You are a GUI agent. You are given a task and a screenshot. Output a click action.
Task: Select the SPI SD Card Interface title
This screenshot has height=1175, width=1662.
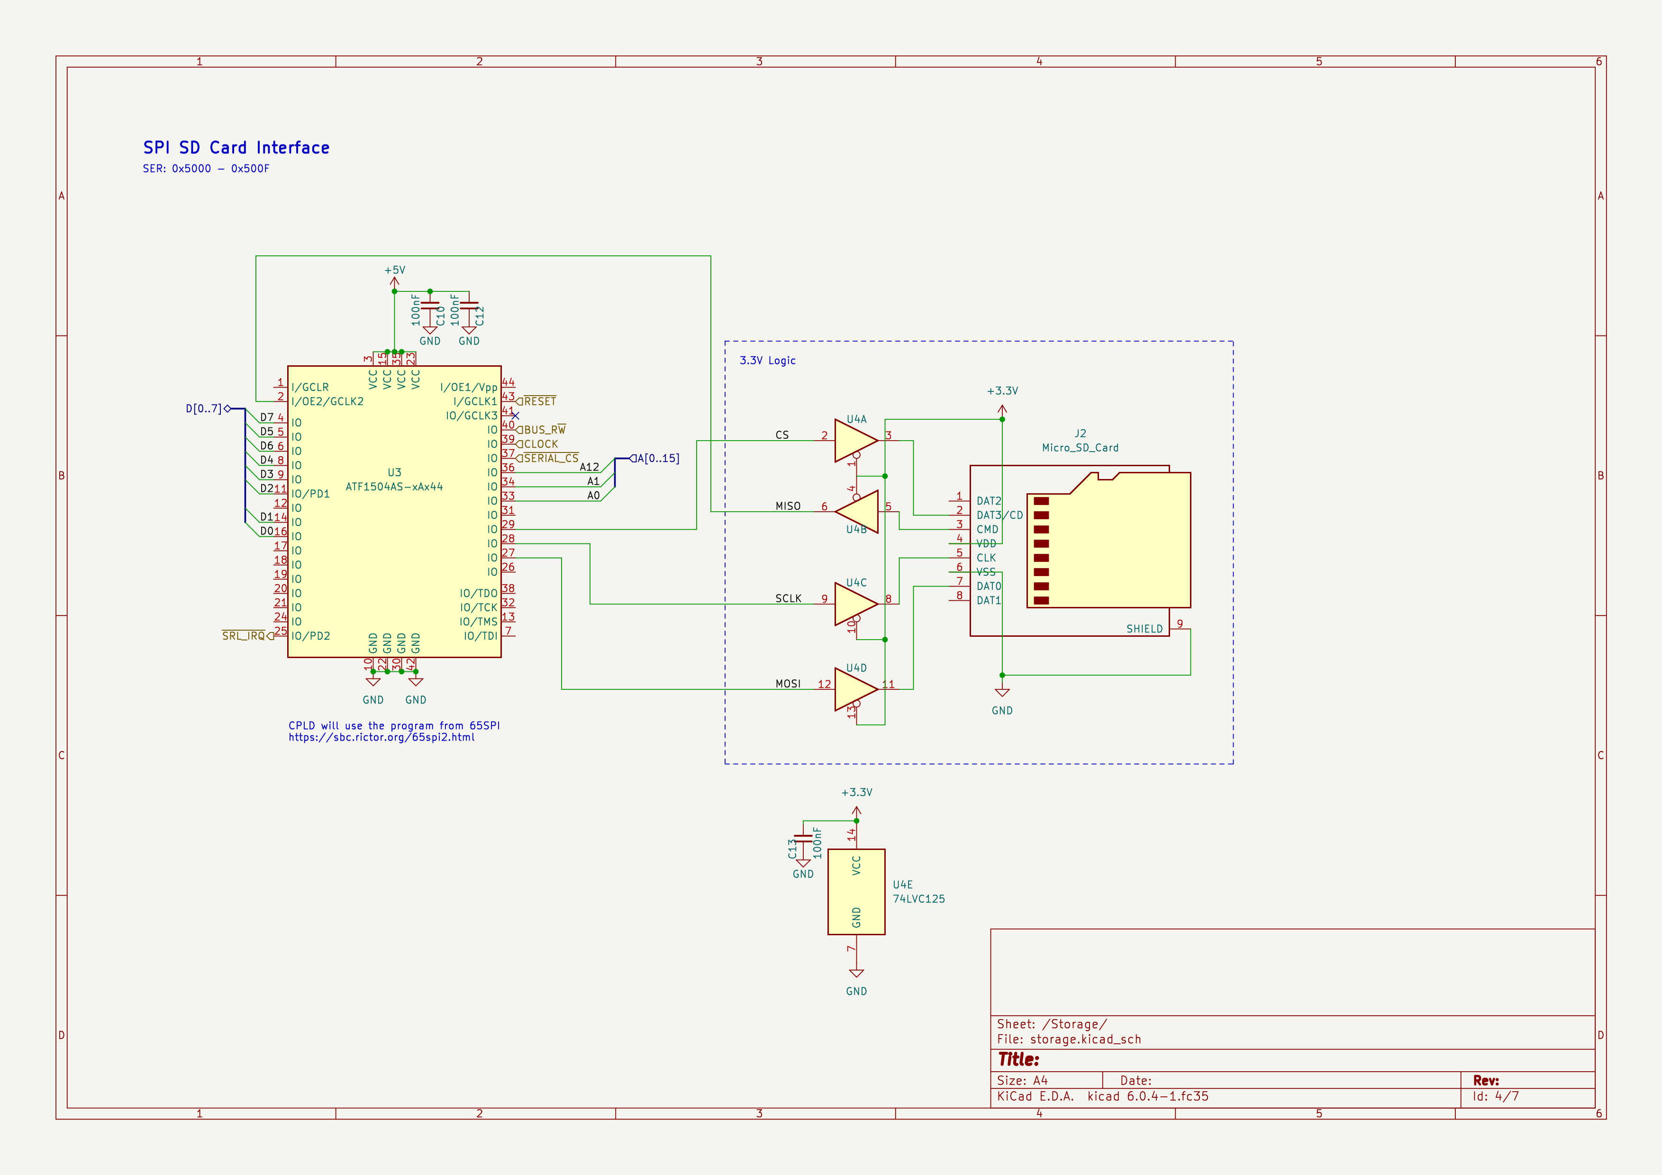[236, 148]
